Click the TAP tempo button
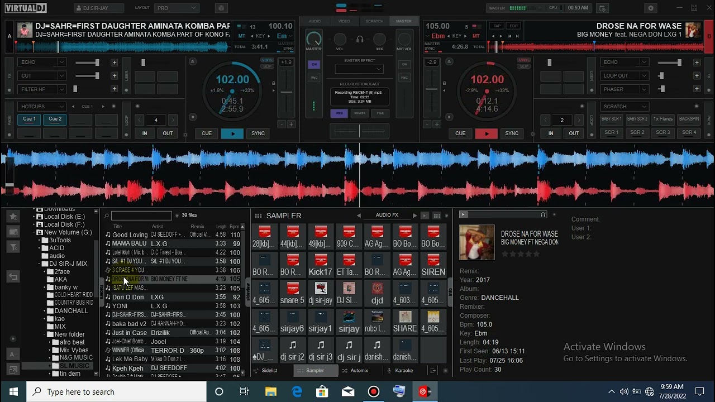This screenshot has height=402, width=715. (x=496, y=26)
